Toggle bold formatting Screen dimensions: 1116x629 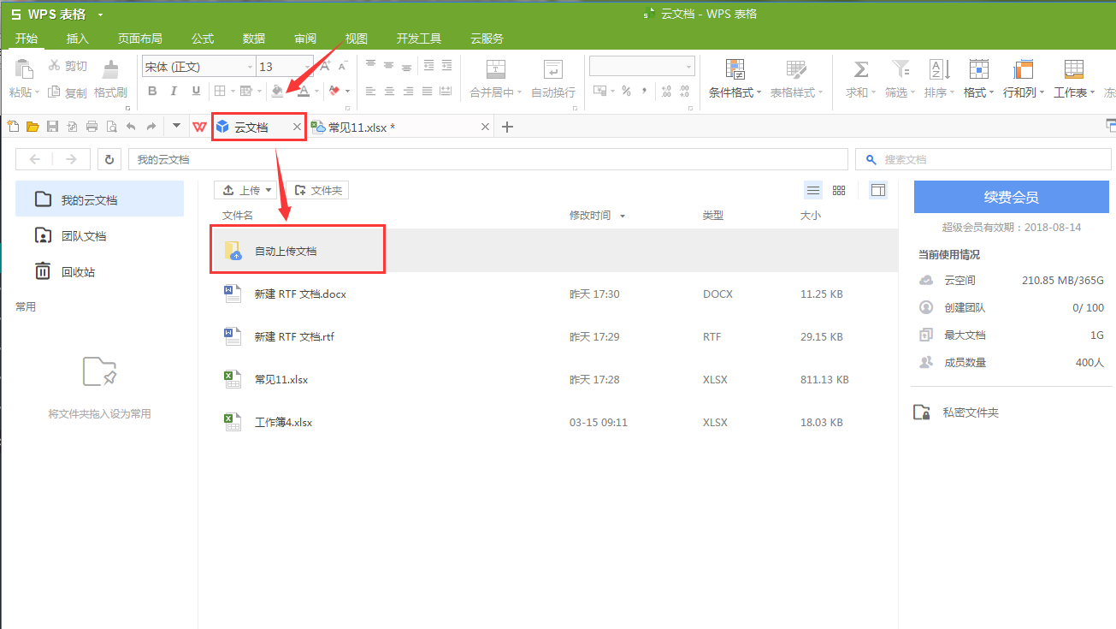coord(152,92)
